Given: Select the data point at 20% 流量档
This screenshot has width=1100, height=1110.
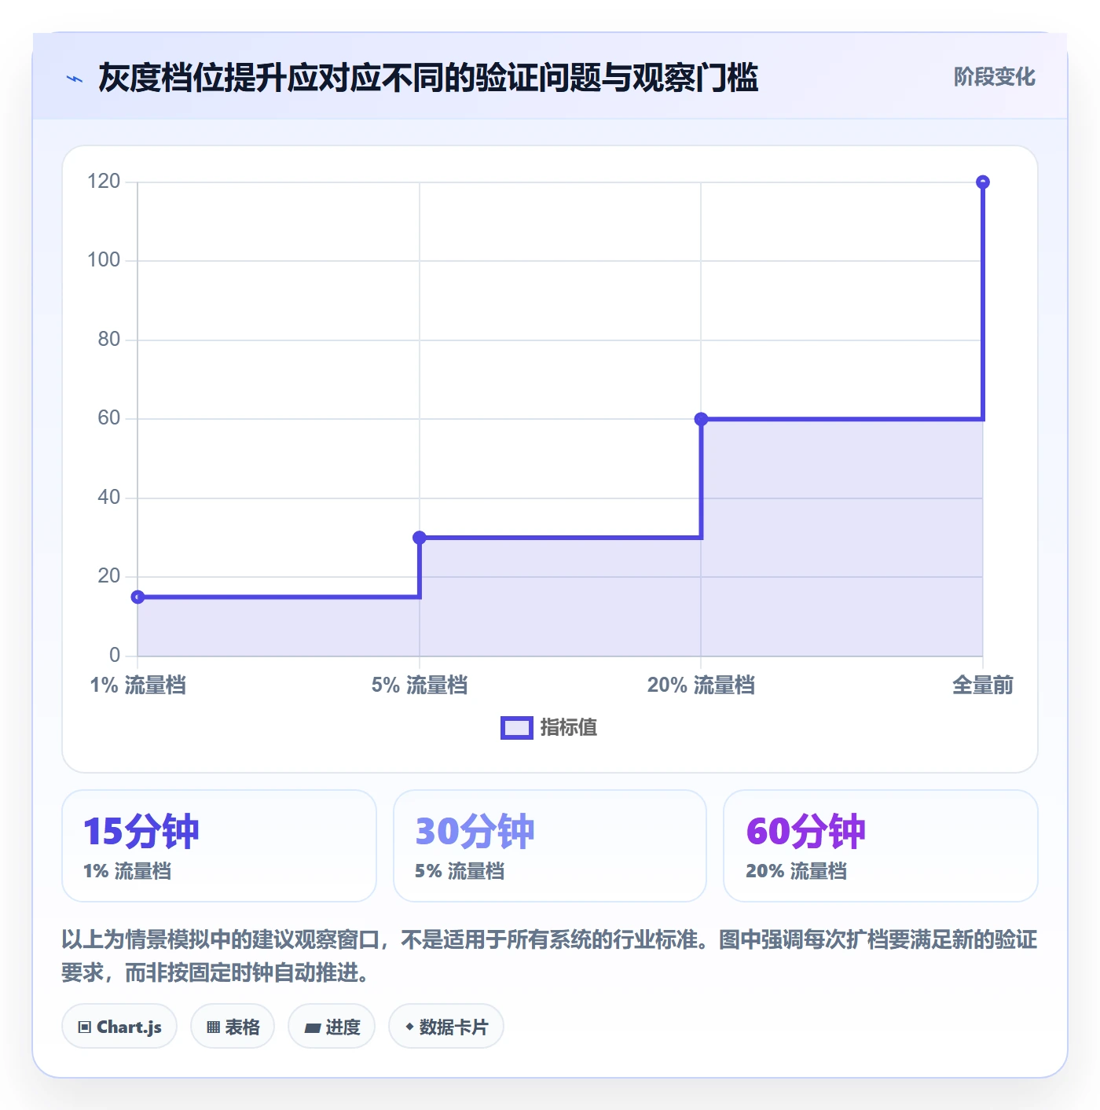Looking at the screenshot, I should pyautogui.click(x=701, y=419).
